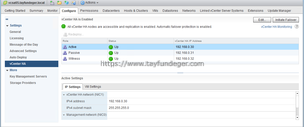304x127 pixels.
Task: Click the New Folder toolbar icon
Action: pyautogui.click(x=59, y=3)
